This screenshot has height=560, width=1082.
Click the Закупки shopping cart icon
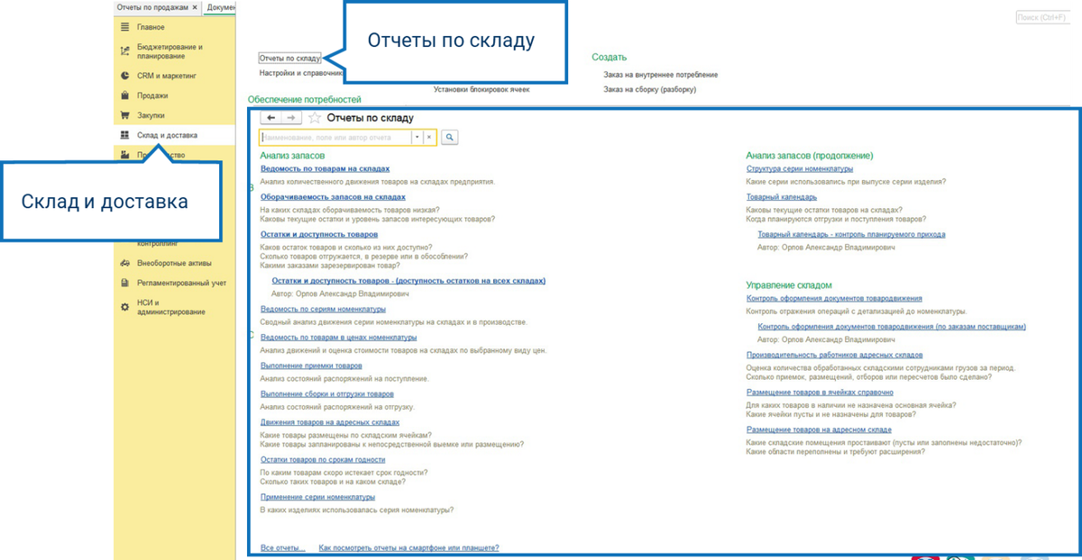click(x=125, y=115)
